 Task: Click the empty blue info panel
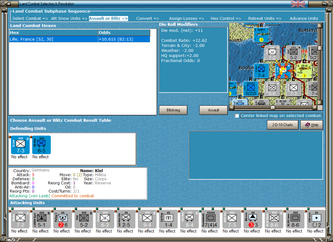coord(256,155)
